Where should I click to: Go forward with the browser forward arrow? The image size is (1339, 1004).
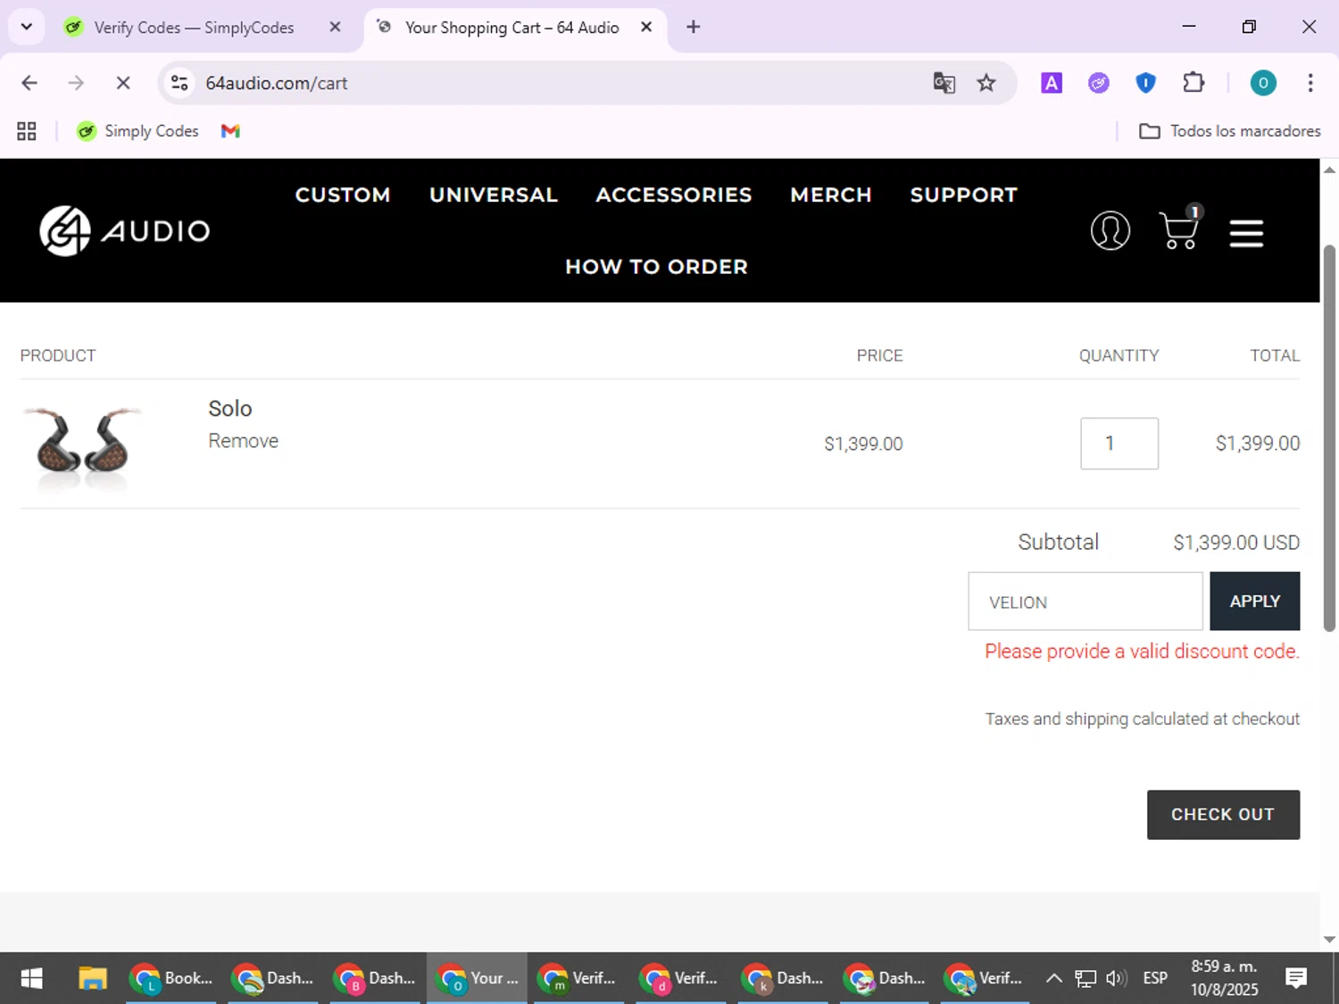pyautogui.click(x=76, y=83)
